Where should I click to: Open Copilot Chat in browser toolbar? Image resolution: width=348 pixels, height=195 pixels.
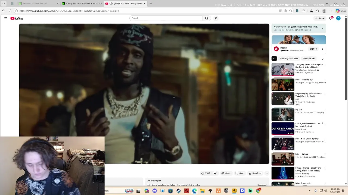click(x=340, y=11)
